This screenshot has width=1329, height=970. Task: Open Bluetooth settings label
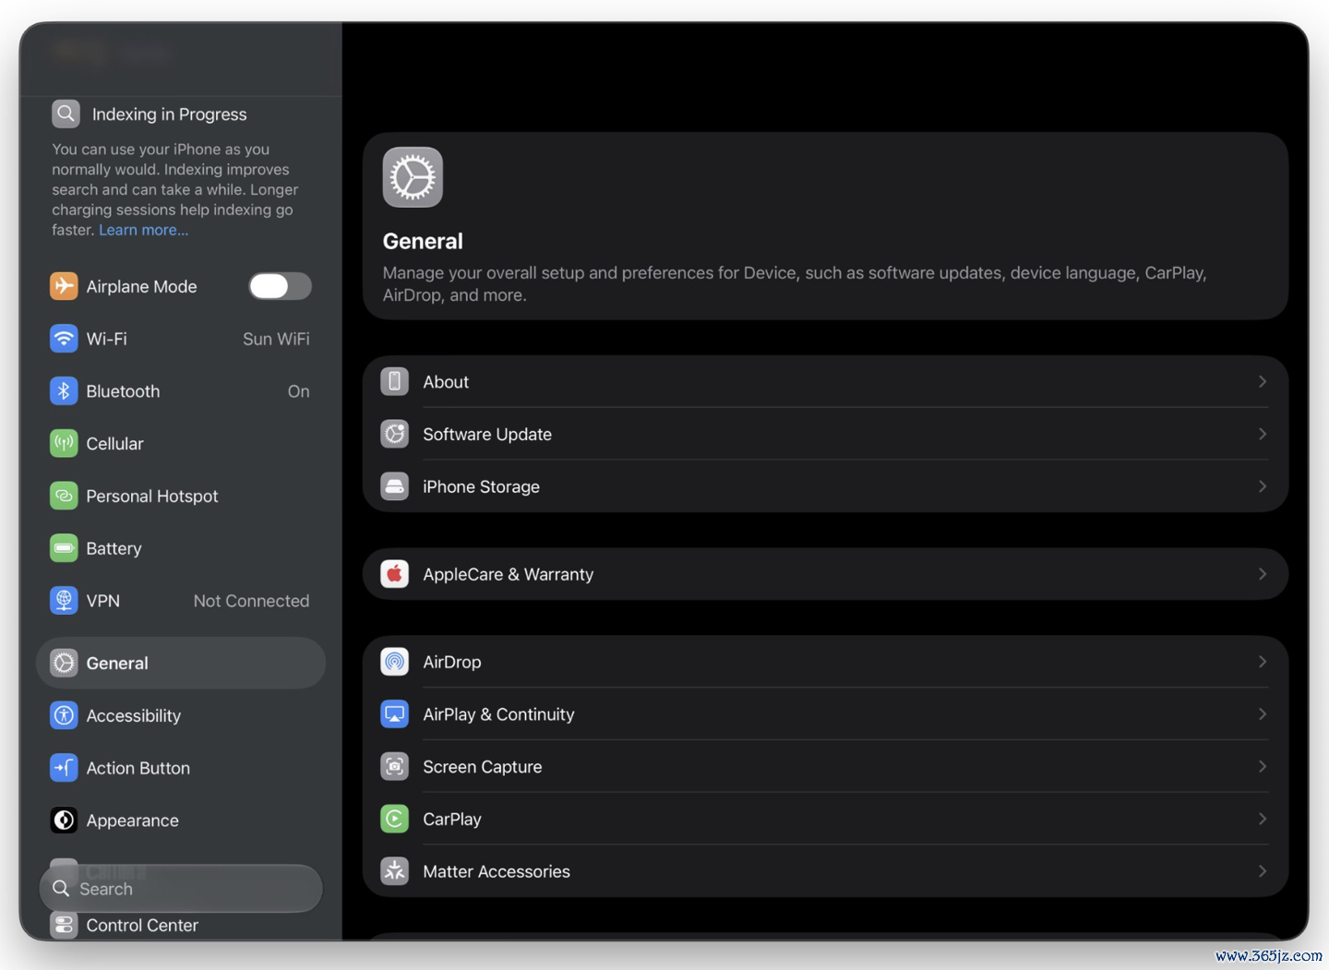click(123, 391)
